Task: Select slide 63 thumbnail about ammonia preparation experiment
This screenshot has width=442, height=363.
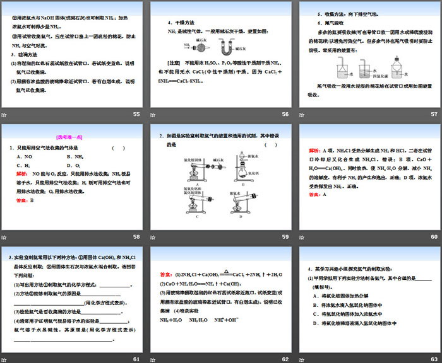Action: point(369,299)
